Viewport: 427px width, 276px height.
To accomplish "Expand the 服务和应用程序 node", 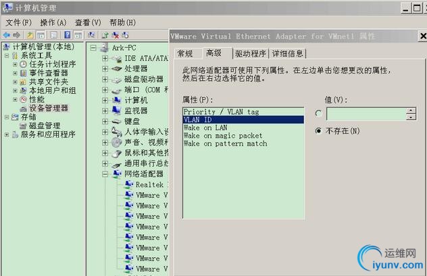I will [7, 134].
